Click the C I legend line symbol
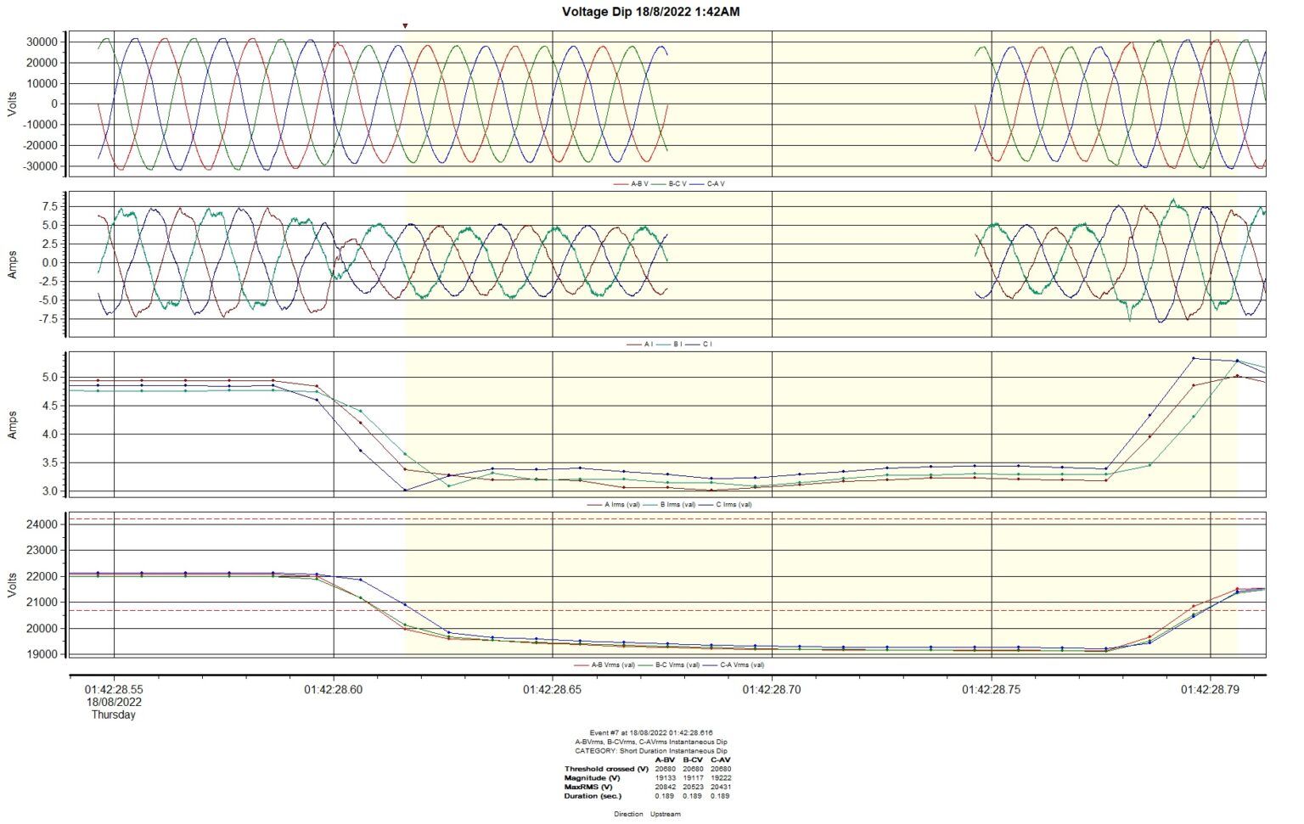The image size is (1304, 824). tap(693, 344)
